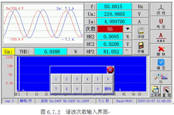The height and width of the screenshot is (115, 174).
Task: Tap keypad digit 0
Action: click(98, 89)
